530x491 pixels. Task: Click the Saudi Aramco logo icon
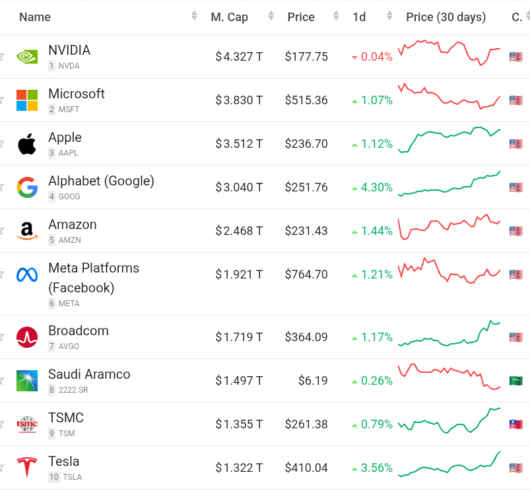(x=27, y=381)
